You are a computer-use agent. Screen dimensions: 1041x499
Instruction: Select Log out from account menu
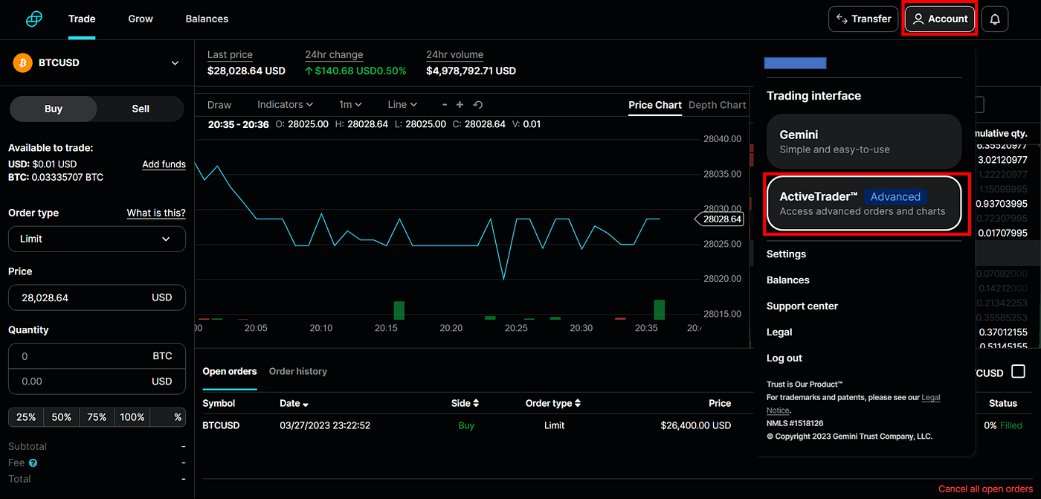[x=784, y=358]
